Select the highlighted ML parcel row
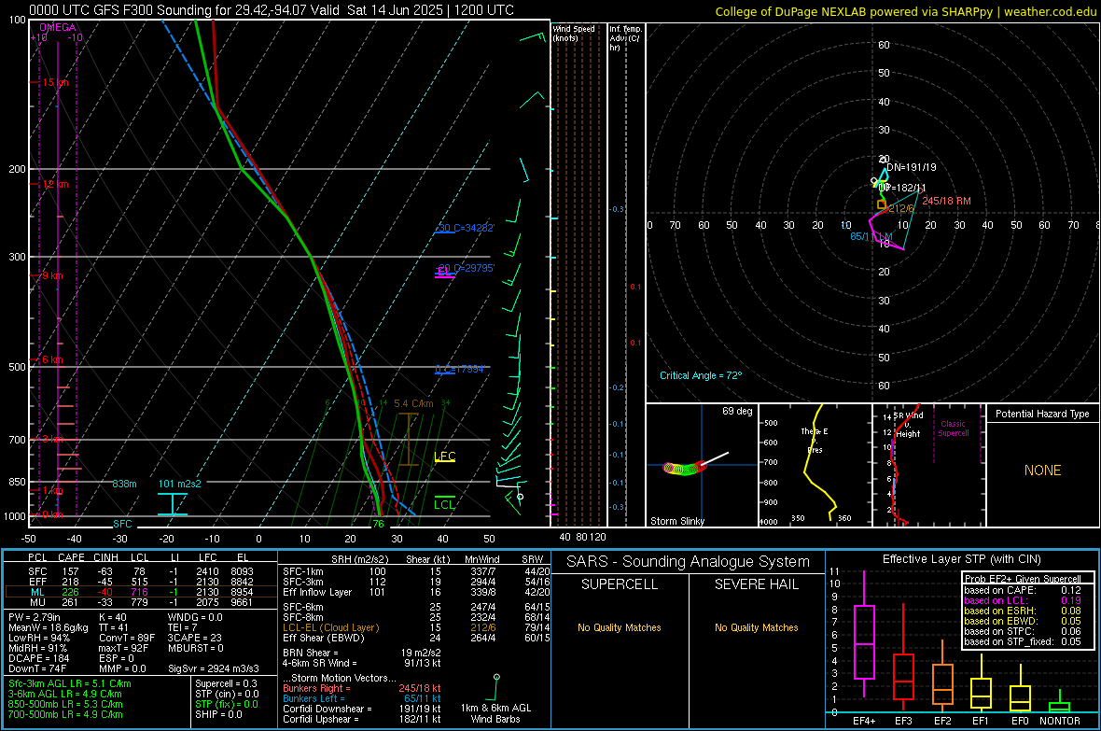 click(x=139, y=592)
